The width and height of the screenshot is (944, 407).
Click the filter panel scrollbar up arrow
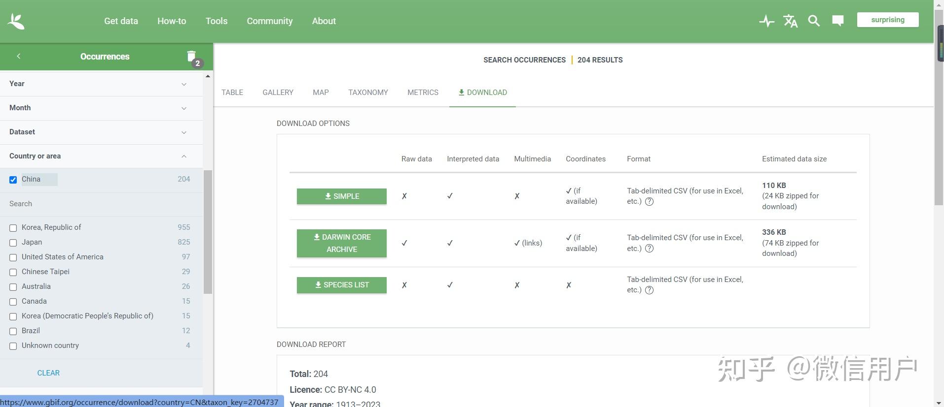[208, 76]
